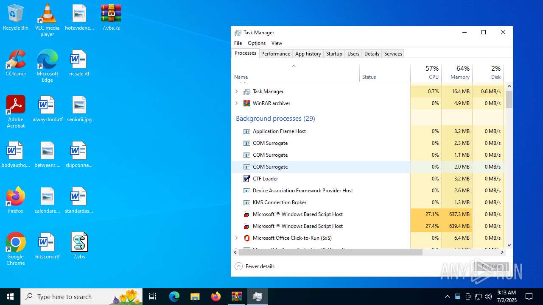This screenshot has height=305, width=543.
Task: Select the 7.vbs.7z archive icon
Action: click(x=111, y=18)
